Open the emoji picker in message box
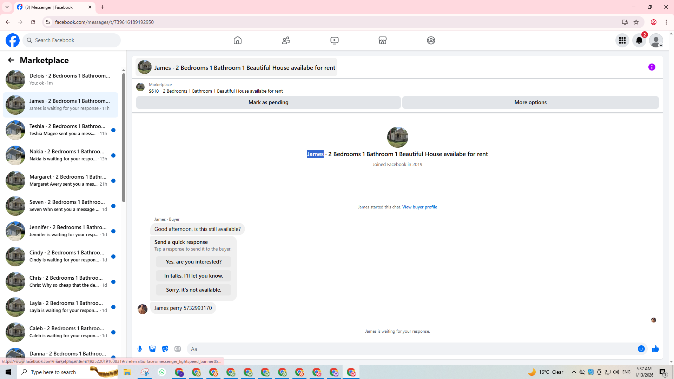The image size is (674, 379). pos(641,349)
